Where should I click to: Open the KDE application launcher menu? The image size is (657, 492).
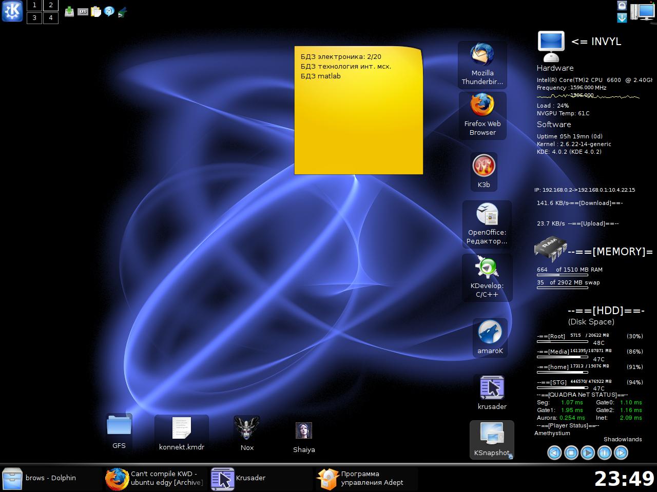12,11
